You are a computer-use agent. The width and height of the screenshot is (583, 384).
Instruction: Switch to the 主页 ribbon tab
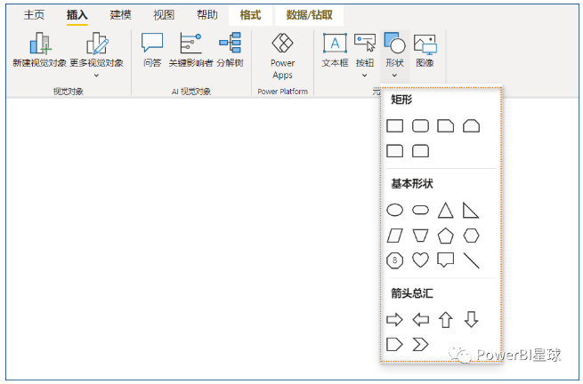coord(34,15)
